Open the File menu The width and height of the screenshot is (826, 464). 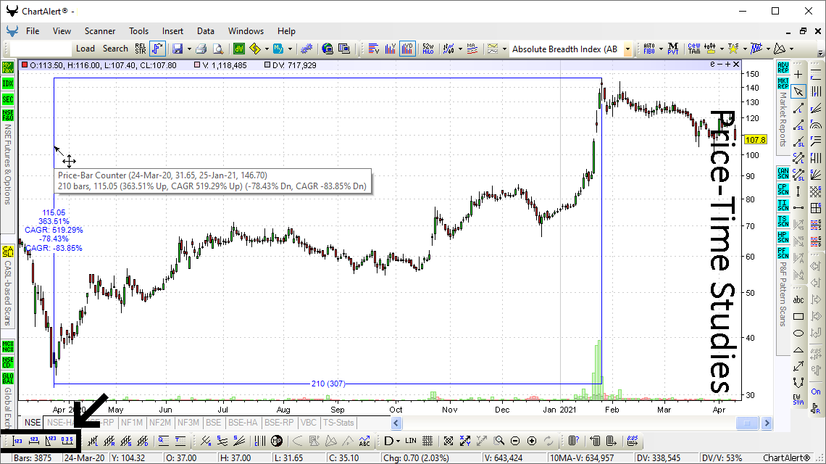click(x=33, y=31)
